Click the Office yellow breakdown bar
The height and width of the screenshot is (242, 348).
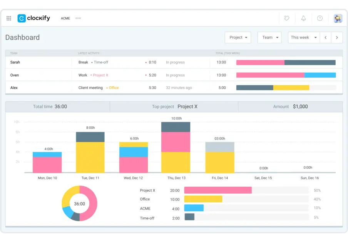pos(203,199)
